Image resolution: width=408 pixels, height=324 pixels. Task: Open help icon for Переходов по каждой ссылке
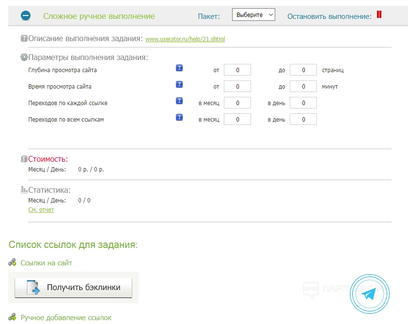point(179,101)
